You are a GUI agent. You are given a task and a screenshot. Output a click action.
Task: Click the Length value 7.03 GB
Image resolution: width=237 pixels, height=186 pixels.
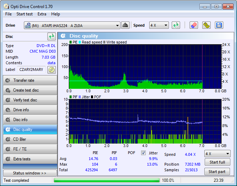coord(48,57)
